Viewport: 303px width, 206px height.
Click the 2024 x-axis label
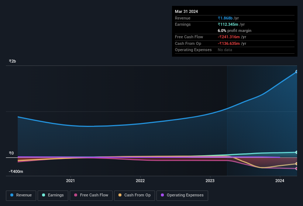point(280,181)
